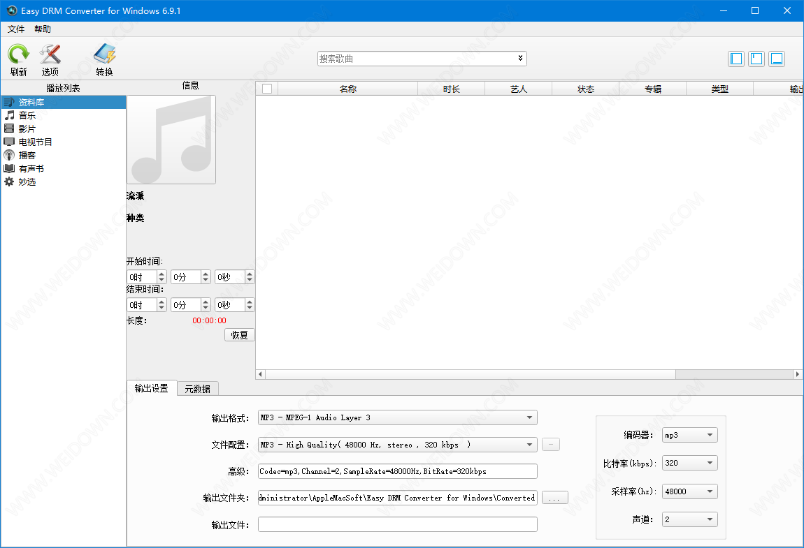Click the 恢复 restore button
804x548 pixels.
tap(240, 335)
